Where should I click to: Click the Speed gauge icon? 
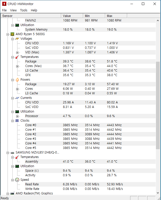[x=17, y=180]
